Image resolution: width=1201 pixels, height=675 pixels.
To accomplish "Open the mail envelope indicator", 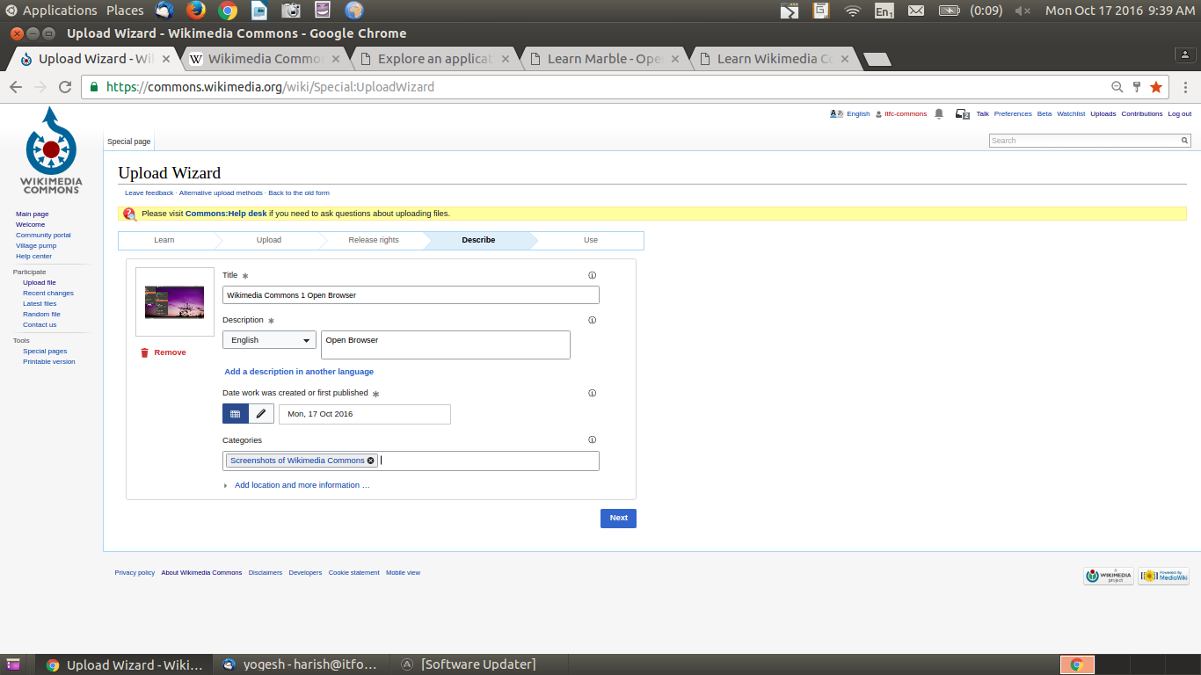I will click(x=916, y=11).
